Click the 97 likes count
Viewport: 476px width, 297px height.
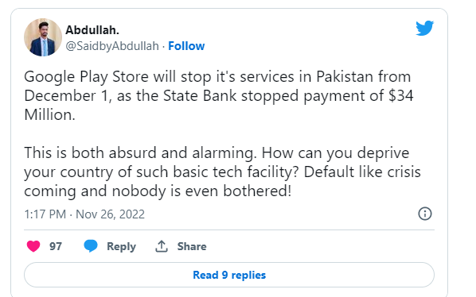point(56,246)
